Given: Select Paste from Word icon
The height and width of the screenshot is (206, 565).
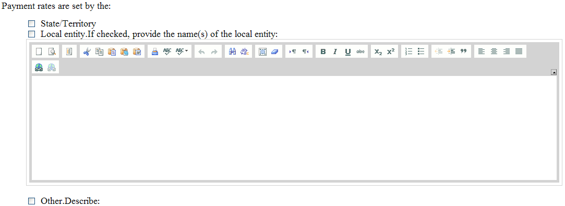Looking at the screenshot, I should [x=137, y=51].
